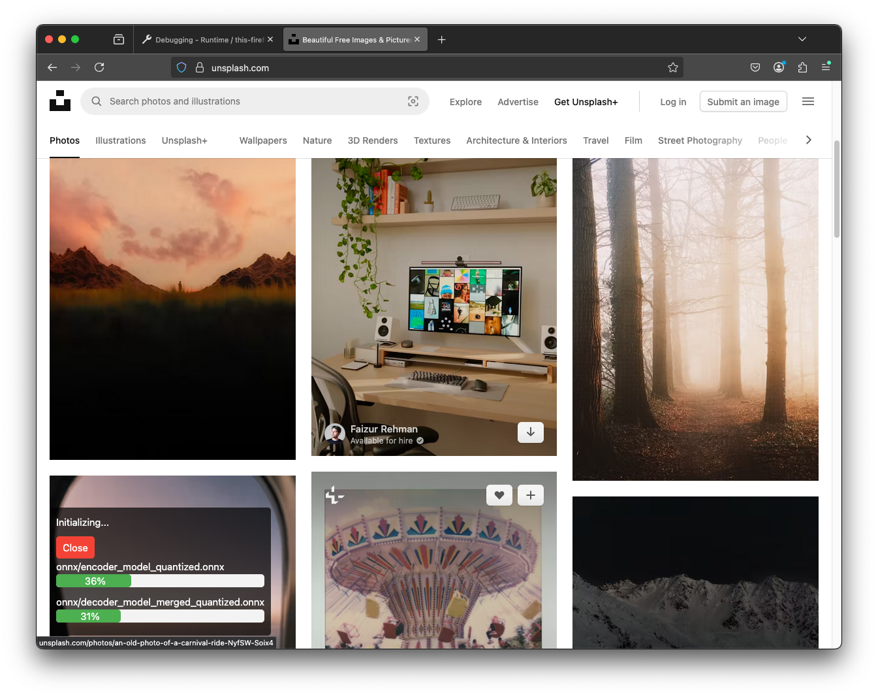Click Faizur Rehman's avatar
This screenshot has height=697, width=878.
click(335, 433)
